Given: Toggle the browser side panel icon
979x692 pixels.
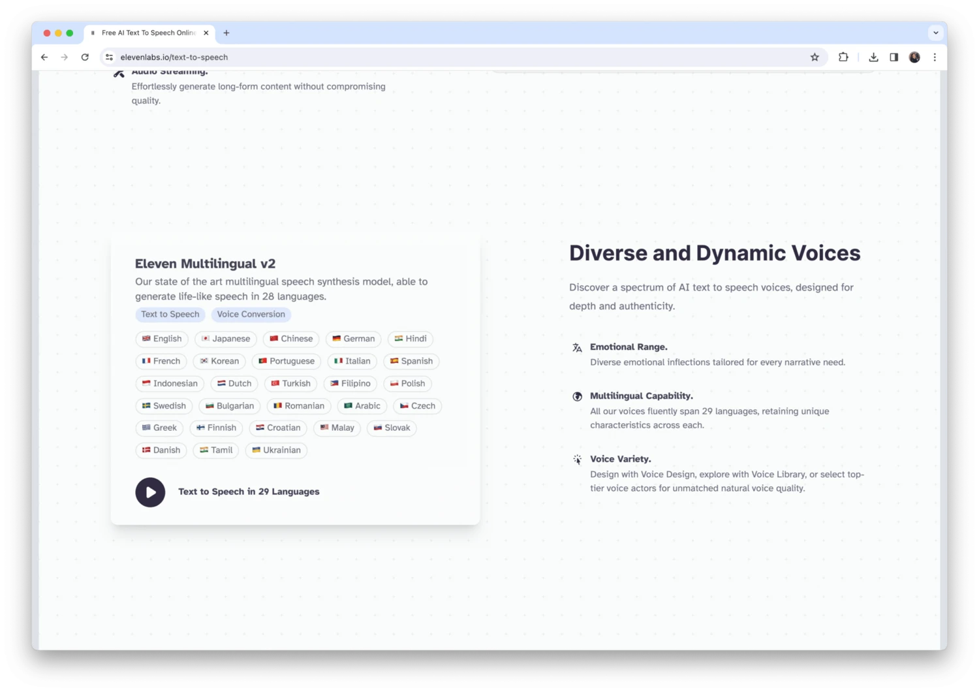Looking at the screenshot, I should 894,57.
